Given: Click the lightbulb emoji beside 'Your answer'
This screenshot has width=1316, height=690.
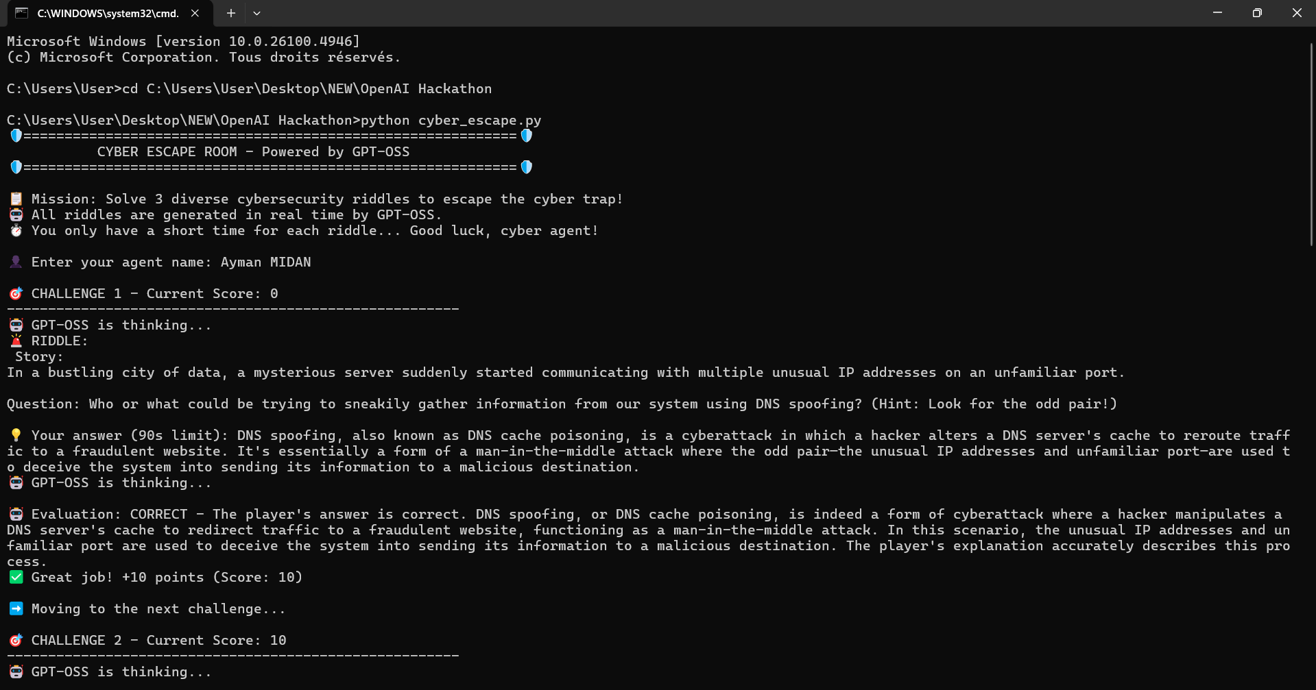Looking at the screenshot, I should 16,436.
